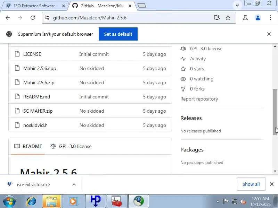The height and width of the screenshot is (208, 278).
Task: Click file icon next to noskidvid.h
Action: (x=17, y=125)
